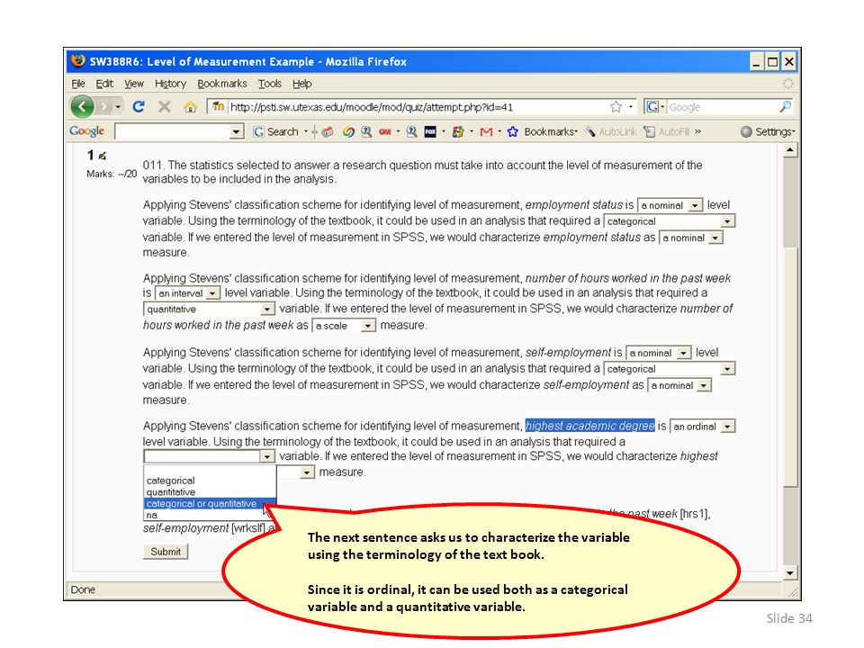This screenshot has height=648, width=864.
Task: Click the 'Marks: --/20' text
Action: (112, 174)
